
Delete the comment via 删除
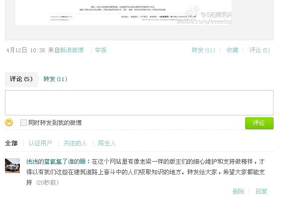click(x=238, y=192)
